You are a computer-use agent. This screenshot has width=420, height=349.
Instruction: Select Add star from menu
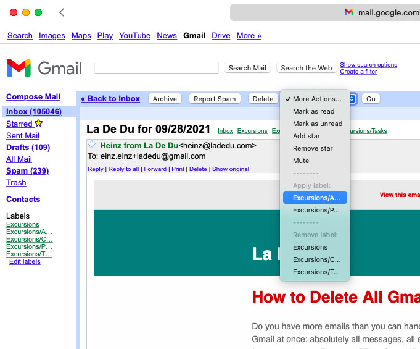tap(315, 136)
